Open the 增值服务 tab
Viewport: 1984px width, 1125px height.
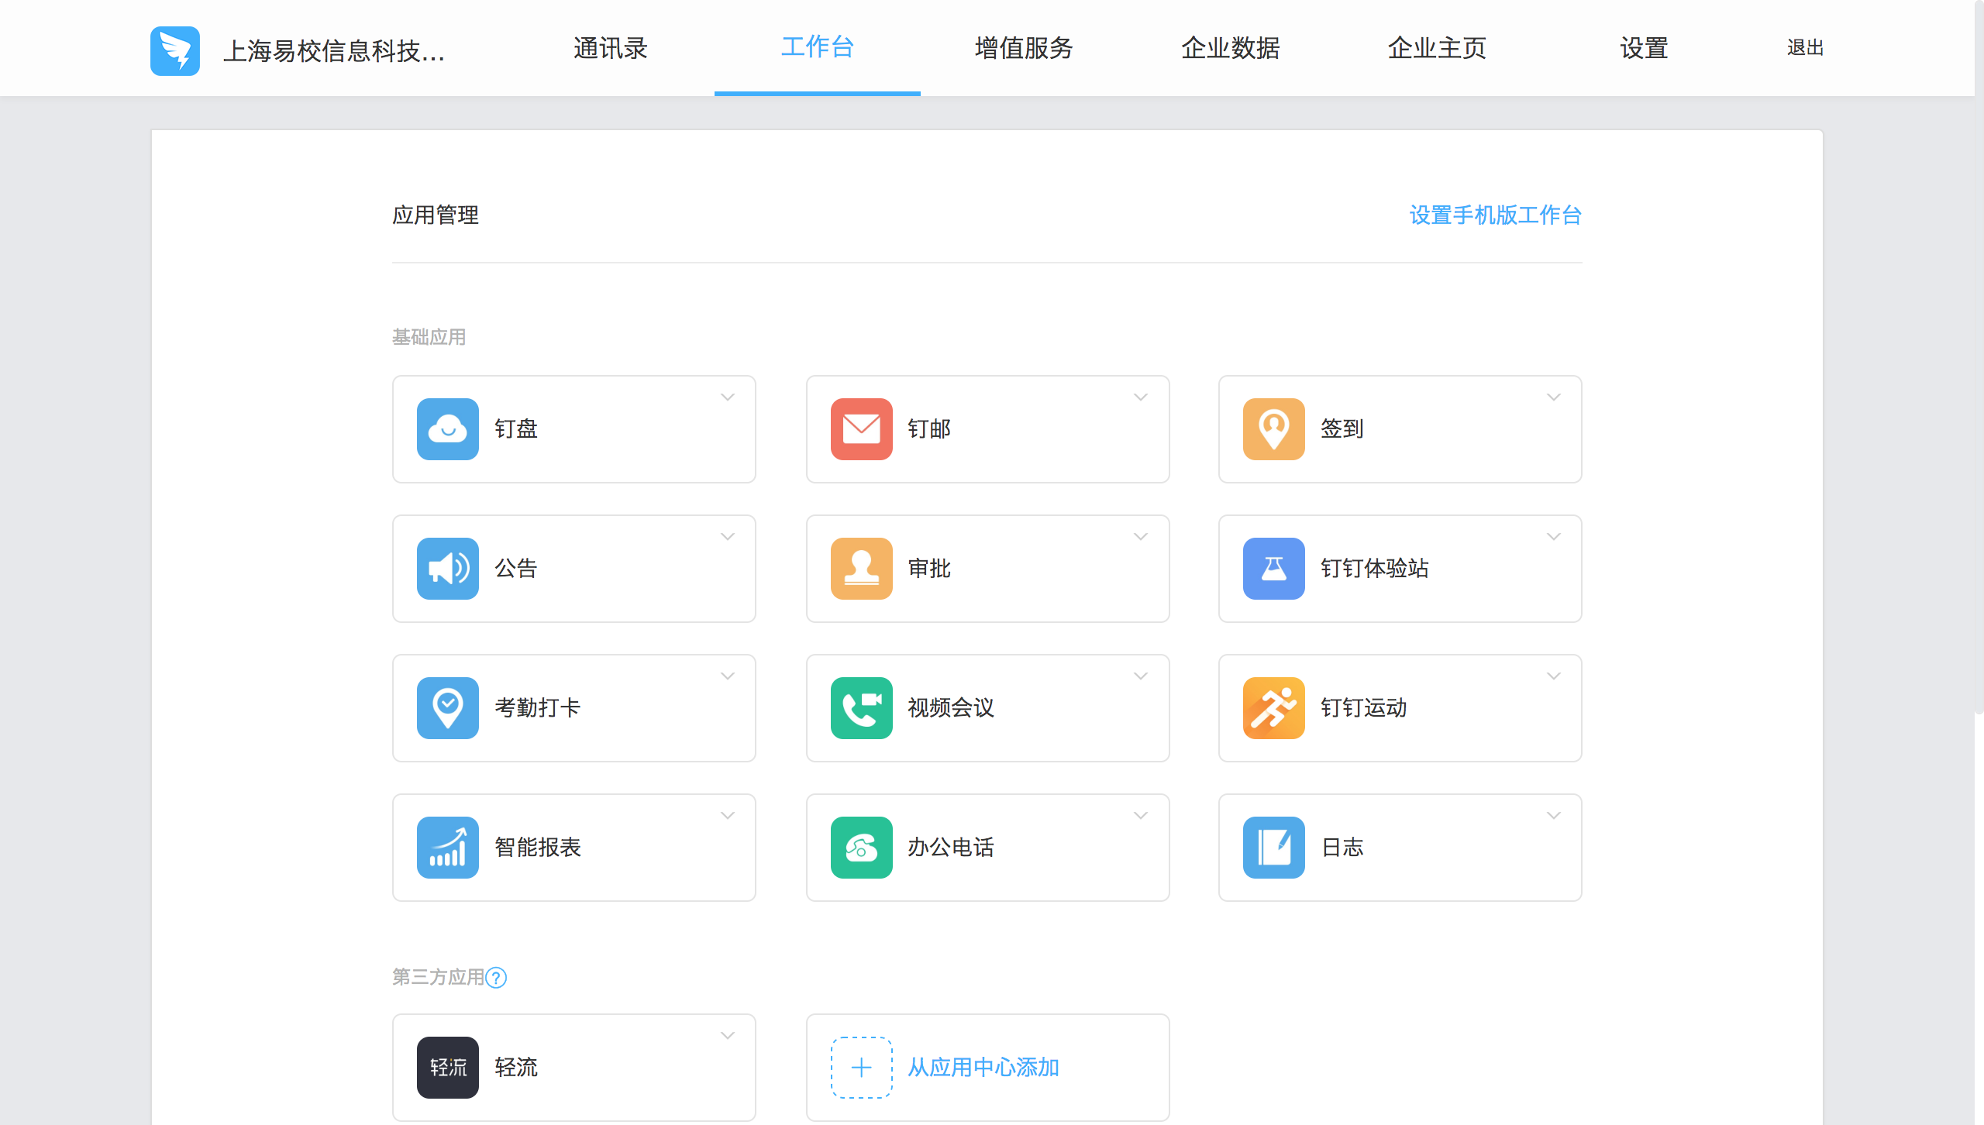[1024, 48]
